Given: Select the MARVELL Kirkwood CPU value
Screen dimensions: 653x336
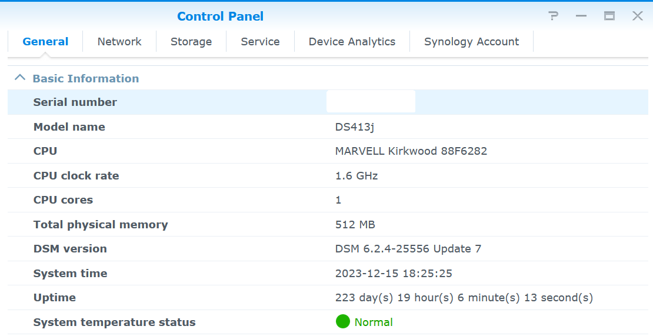Looking at the screenshot, I should (x=411, y=151).
